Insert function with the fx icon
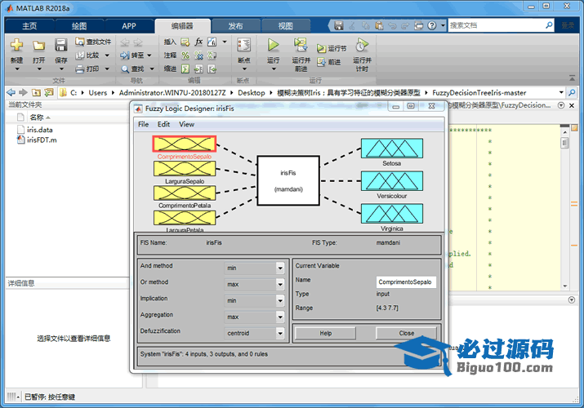Viewport: 584px width, 408px height. point(199,42)
